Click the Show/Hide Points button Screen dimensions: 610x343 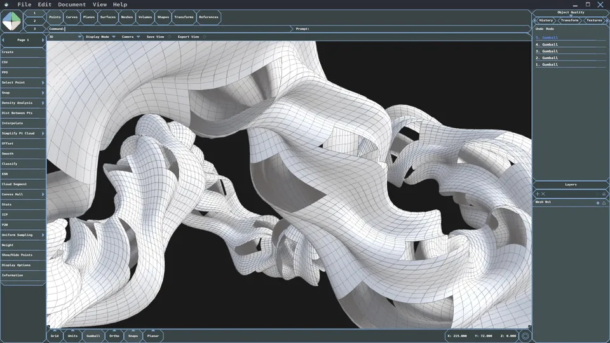(23, 255)
